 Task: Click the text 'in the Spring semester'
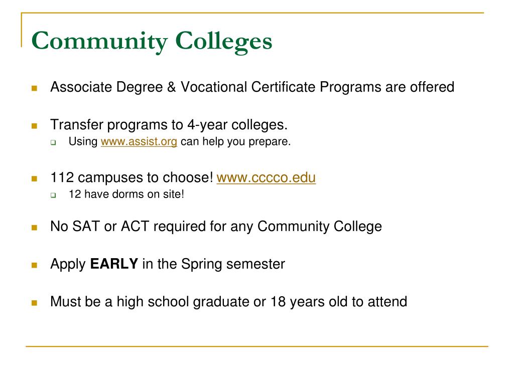point(214,264)
